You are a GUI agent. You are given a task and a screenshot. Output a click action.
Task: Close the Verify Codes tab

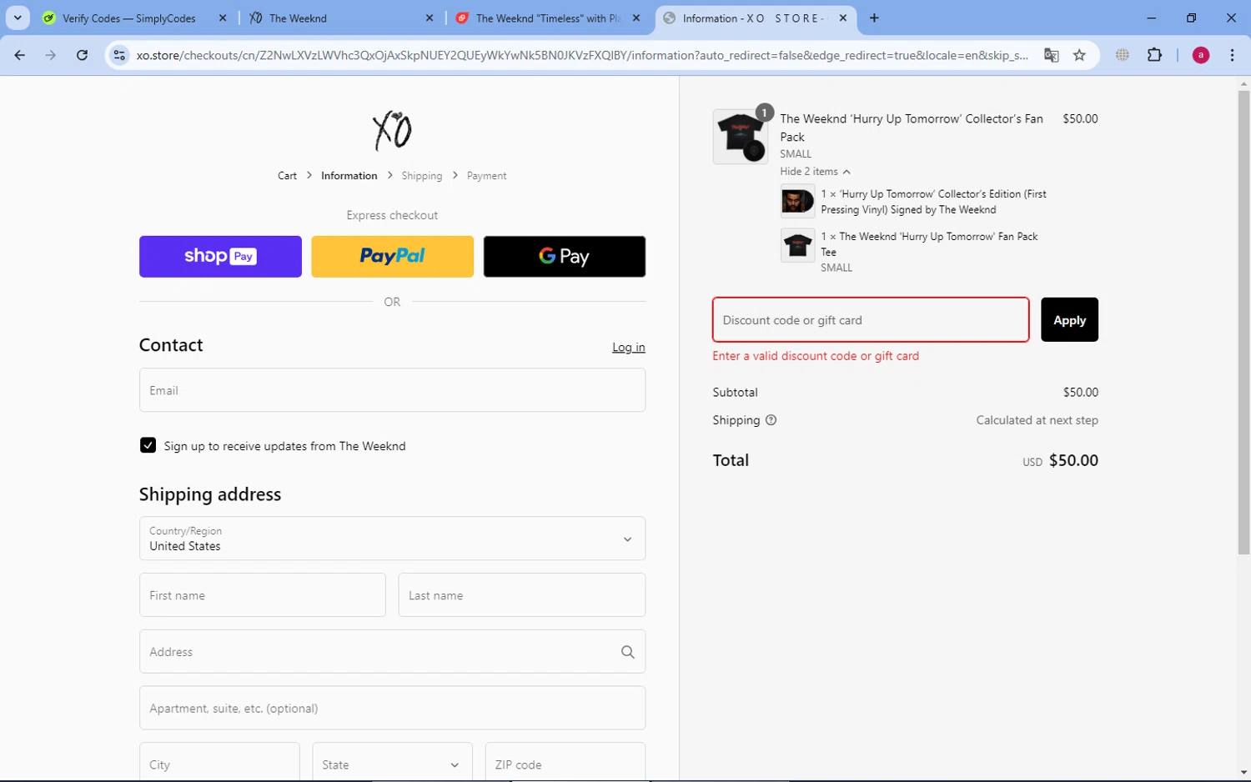point(223,18)
